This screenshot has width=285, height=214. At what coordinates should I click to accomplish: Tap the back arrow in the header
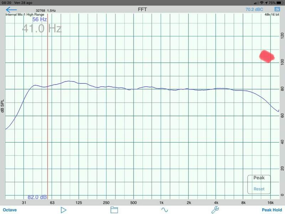11,9
